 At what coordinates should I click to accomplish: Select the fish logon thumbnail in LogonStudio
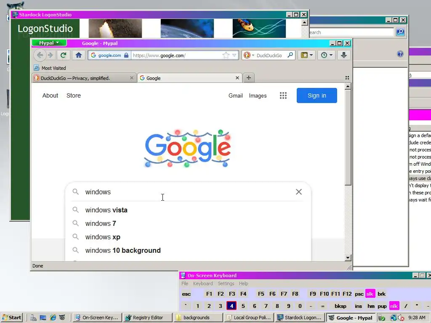(x=259, y=28)
